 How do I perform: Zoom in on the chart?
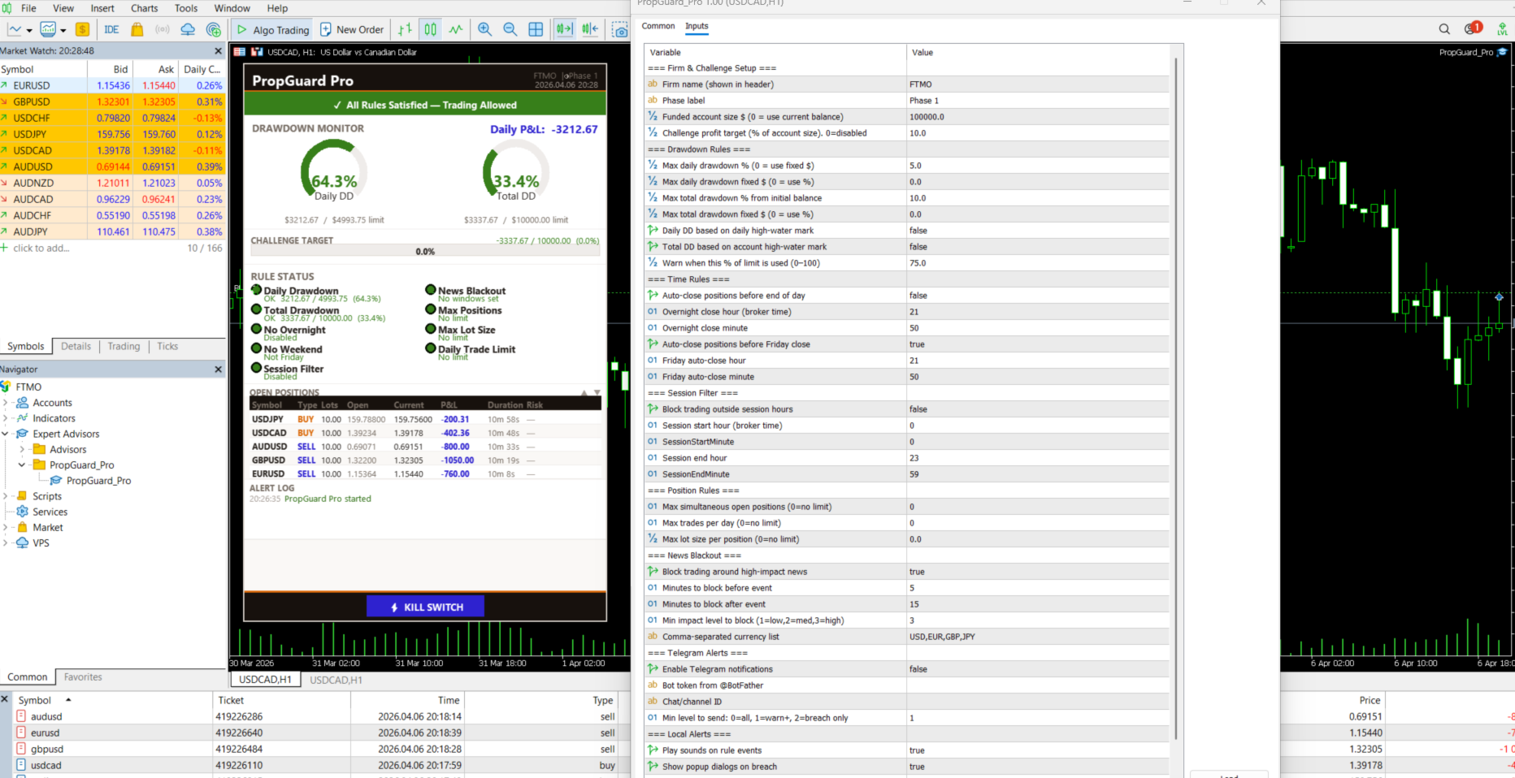tap(485, 29)
